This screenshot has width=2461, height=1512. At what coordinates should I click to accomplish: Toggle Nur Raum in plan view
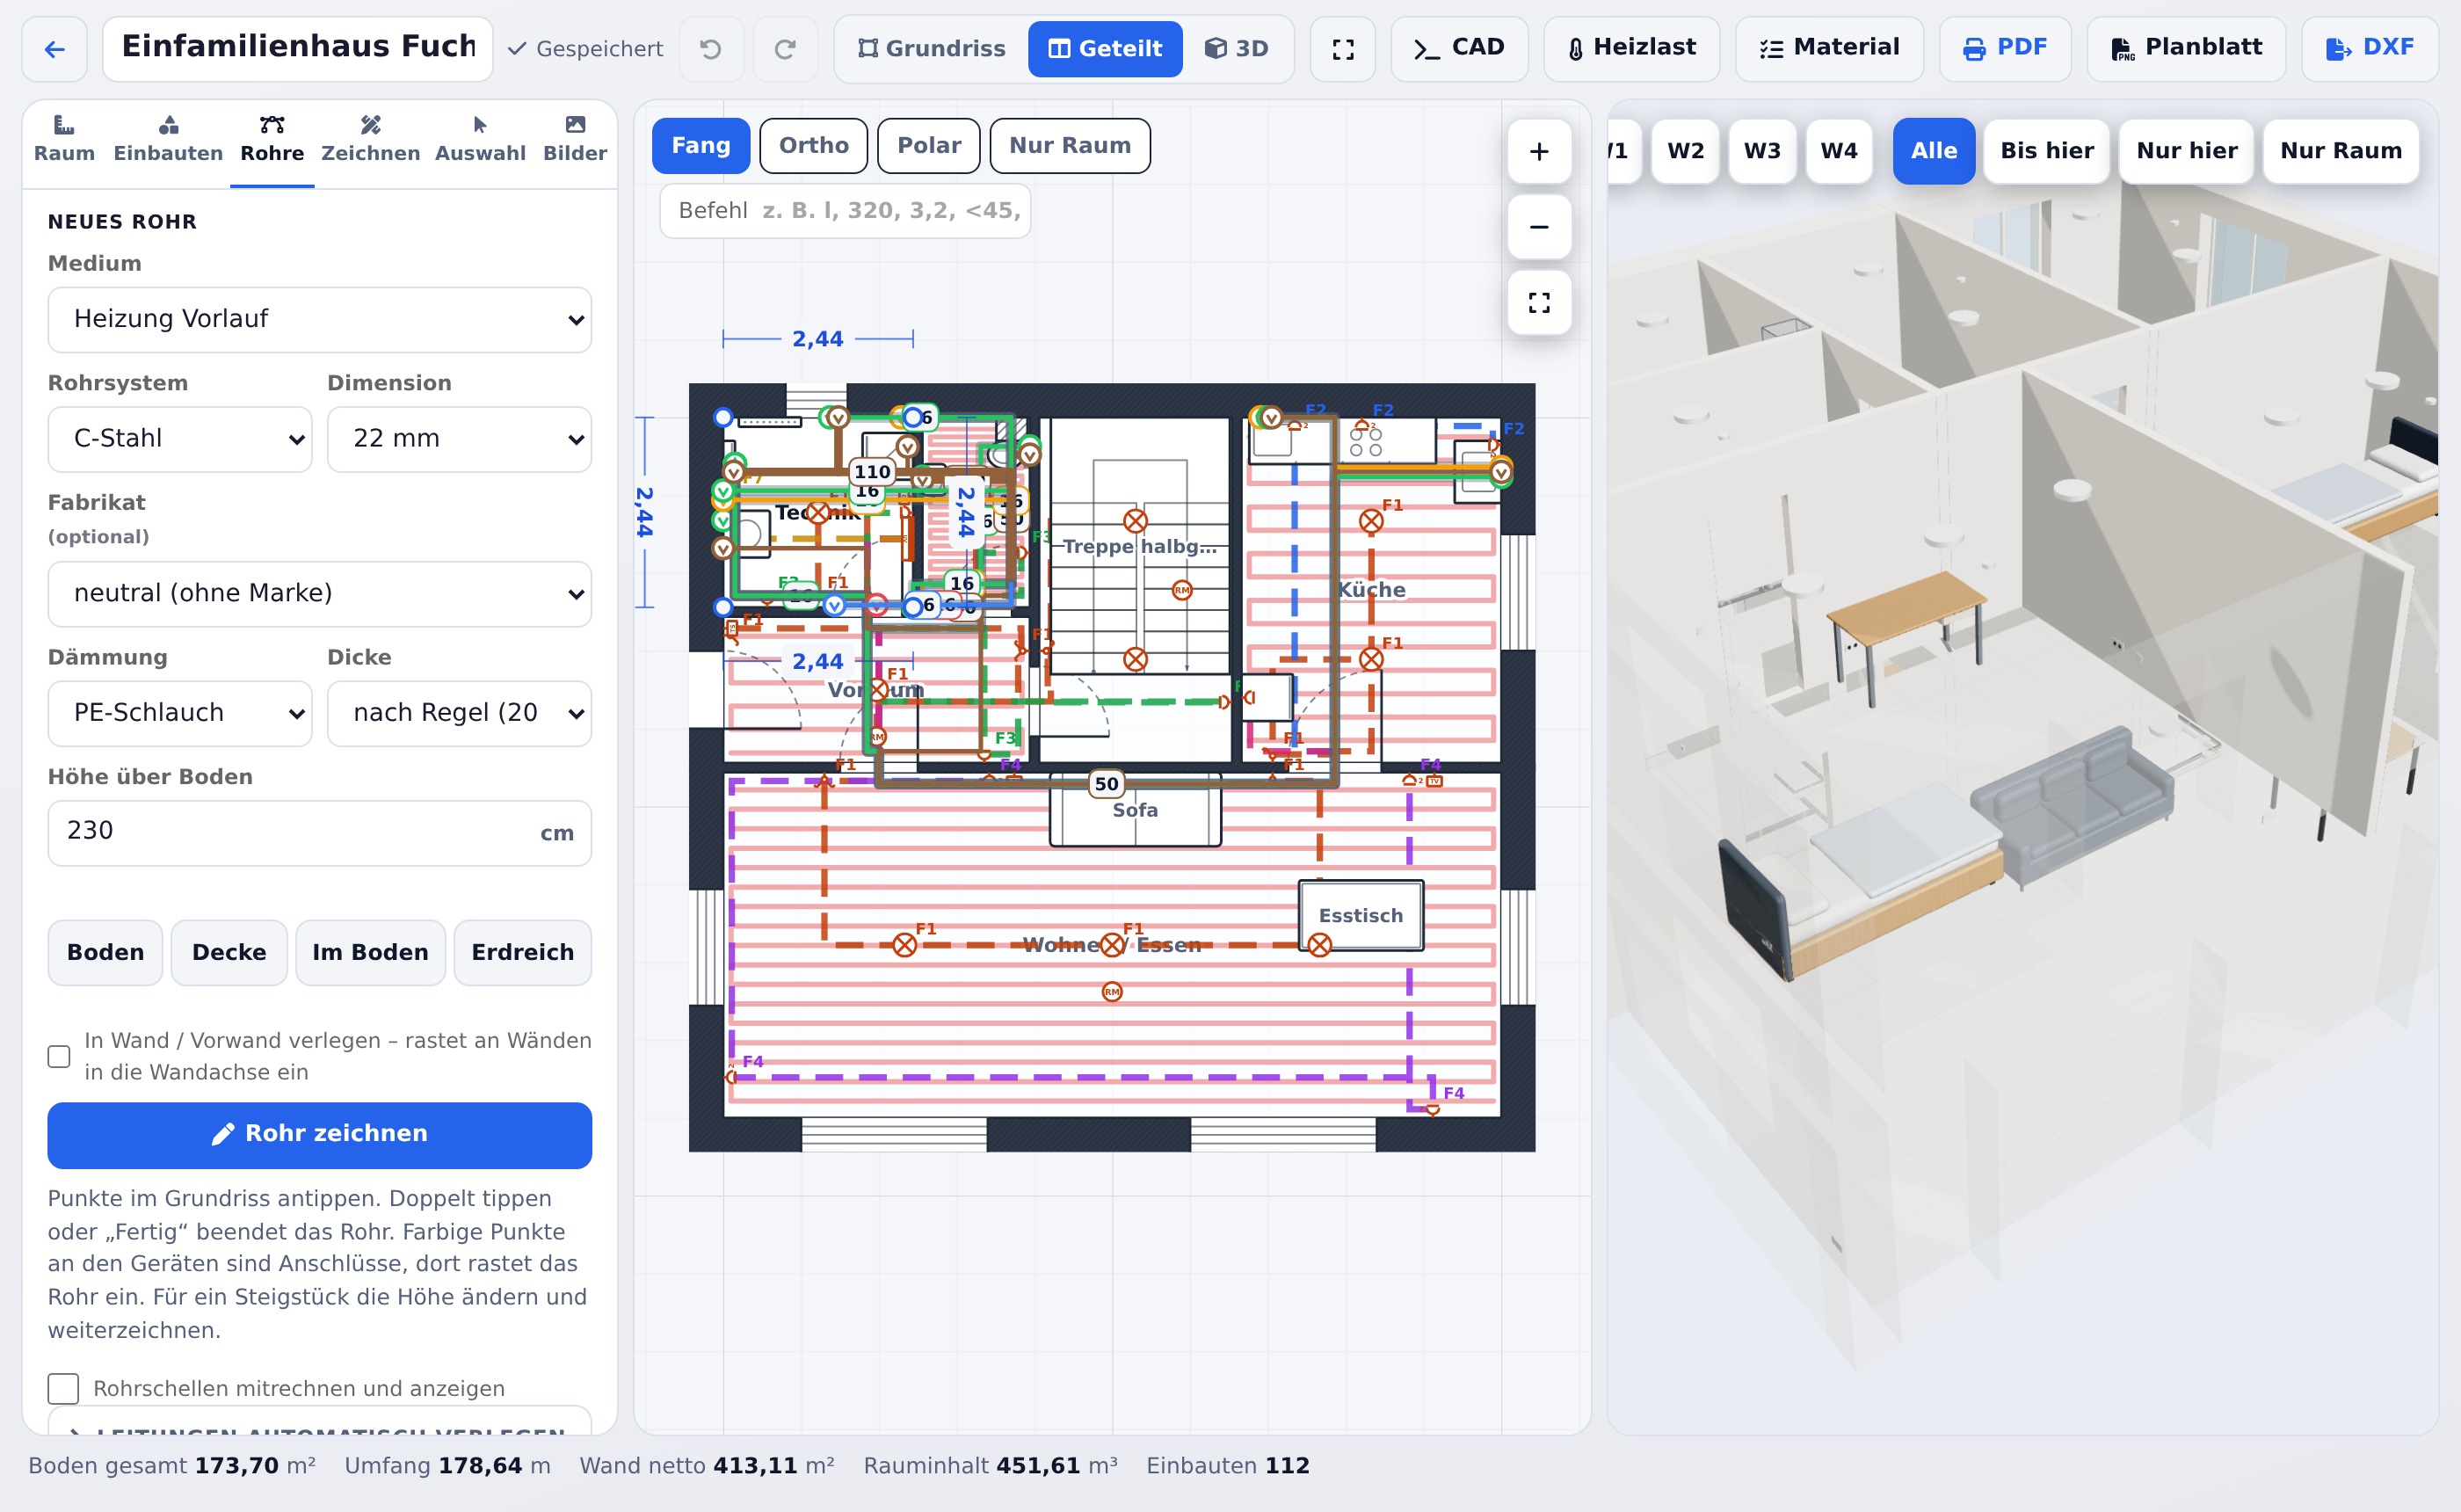1070,146
